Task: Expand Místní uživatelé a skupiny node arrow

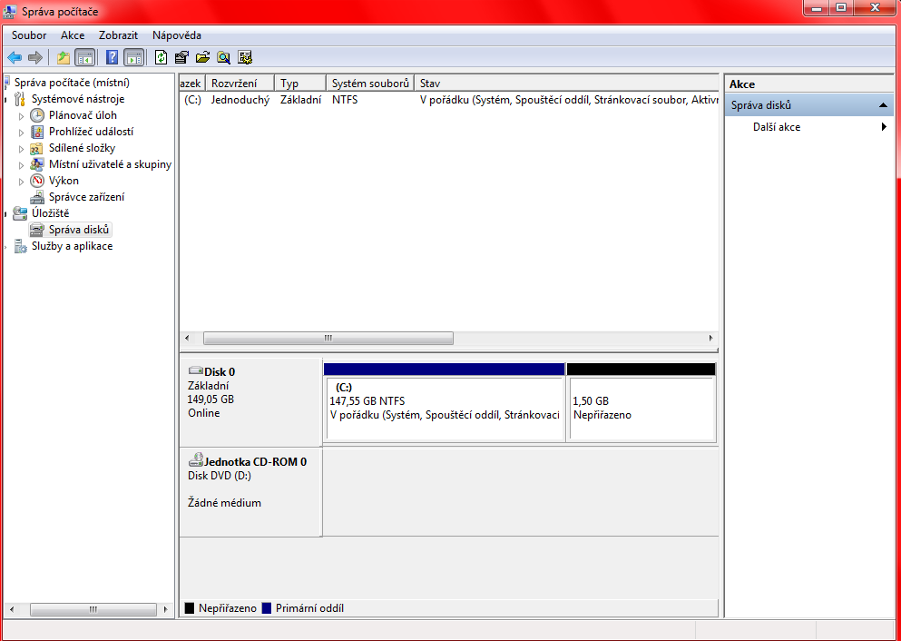Action: point(22,165)
